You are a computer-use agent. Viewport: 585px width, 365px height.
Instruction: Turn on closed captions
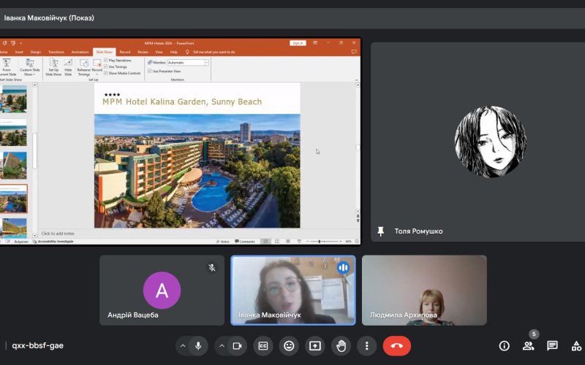263,346
